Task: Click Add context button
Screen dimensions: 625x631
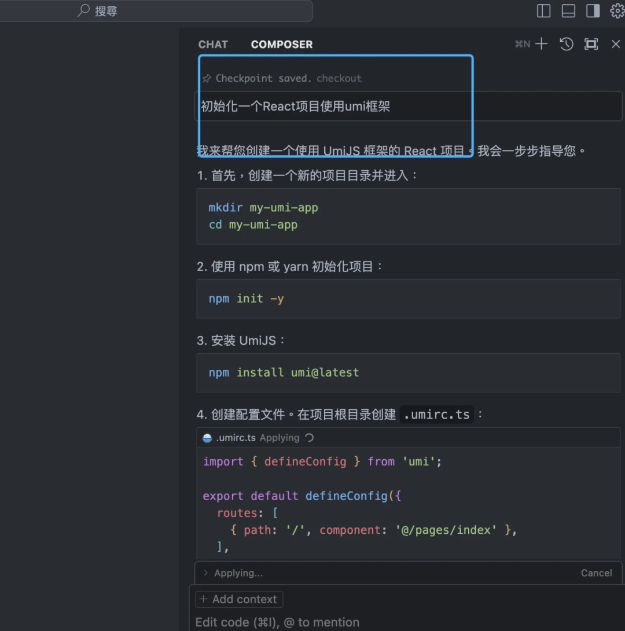Action: (239, 599)
